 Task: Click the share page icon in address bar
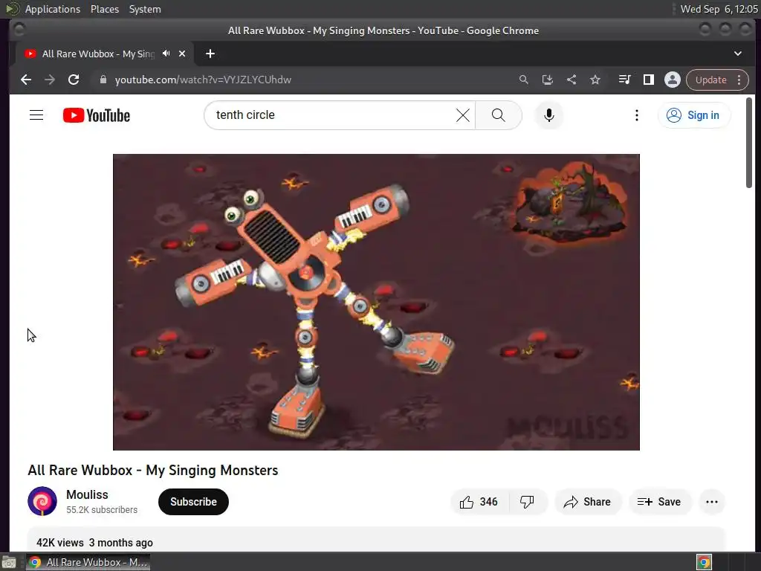571,80
